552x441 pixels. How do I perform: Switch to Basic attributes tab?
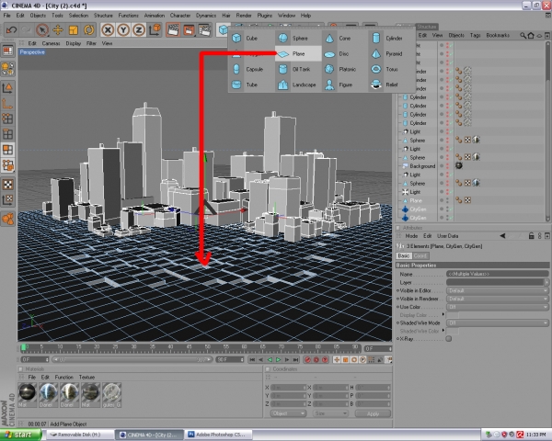pos(404,255)
